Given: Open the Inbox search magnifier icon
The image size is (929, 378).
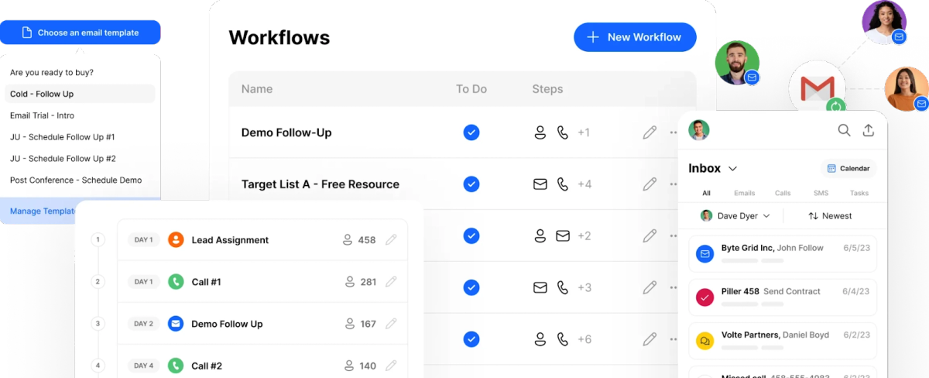Looking at the screenshot, I should click(x=845, y=130).
